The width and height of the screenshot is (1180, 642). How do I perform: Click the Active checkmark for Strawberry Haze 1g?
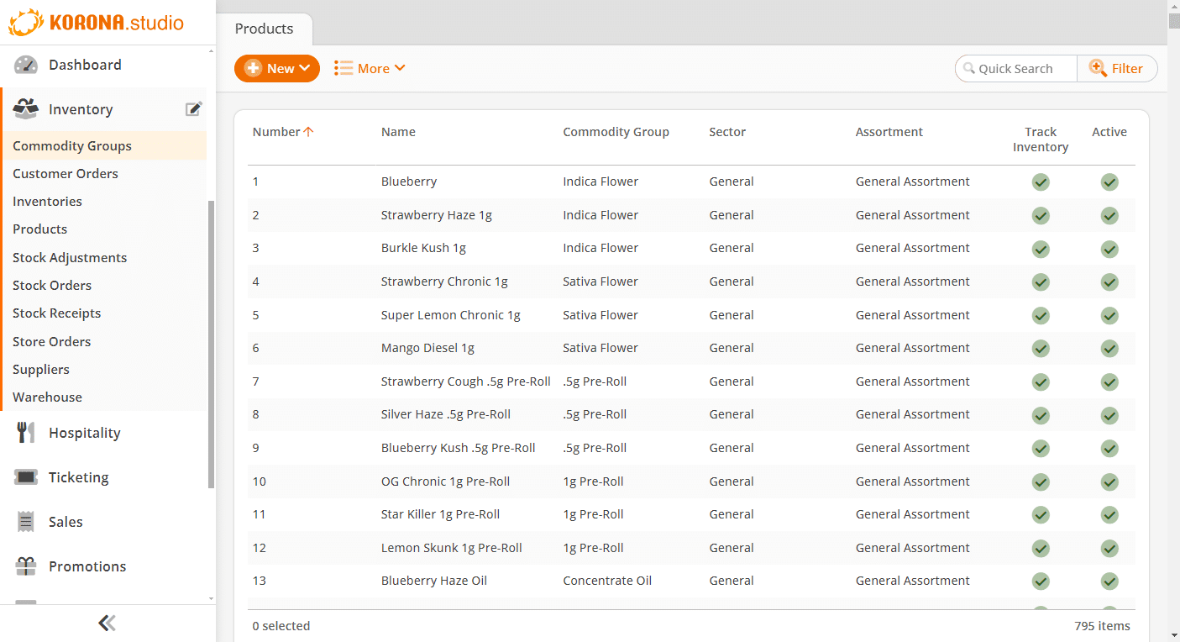coord(1109,216)
